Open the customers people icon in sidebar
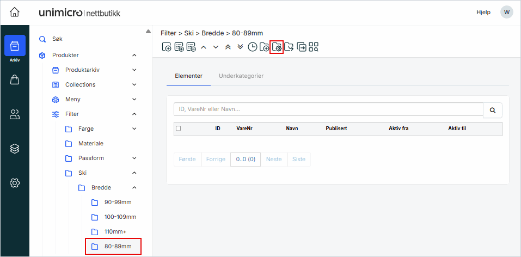This screenshot has width=521, height=257. (15, 114)
